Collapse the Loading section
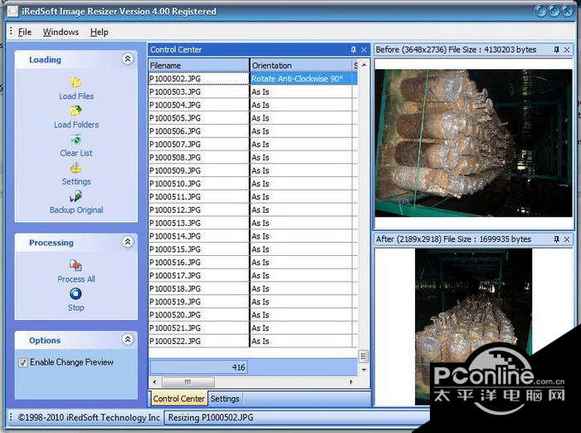Viewport: 581px width, 433px height. pos(128,59)
